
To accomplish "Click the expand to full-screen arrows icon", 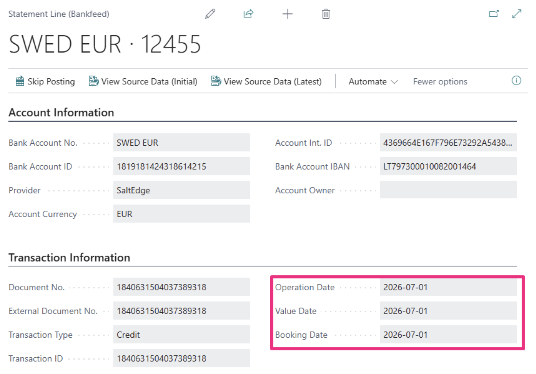I will pyautogui.click(x=517, y=14).
